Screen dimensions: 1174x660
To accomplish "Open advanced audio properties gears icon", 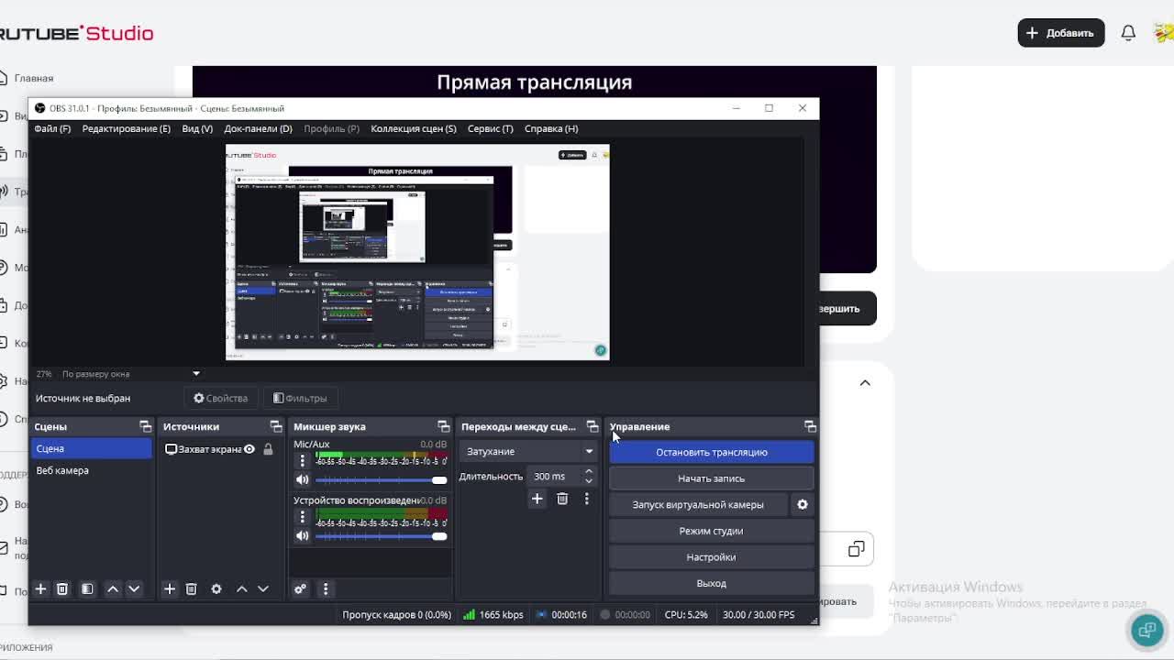I will point(300,588).
